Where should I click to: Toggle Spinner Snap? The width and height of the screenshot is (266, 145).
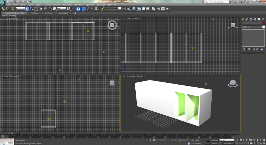click(x=97, y=9)
